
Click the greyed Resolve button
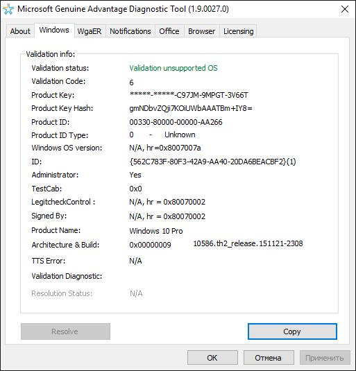[x=65, y=331]
